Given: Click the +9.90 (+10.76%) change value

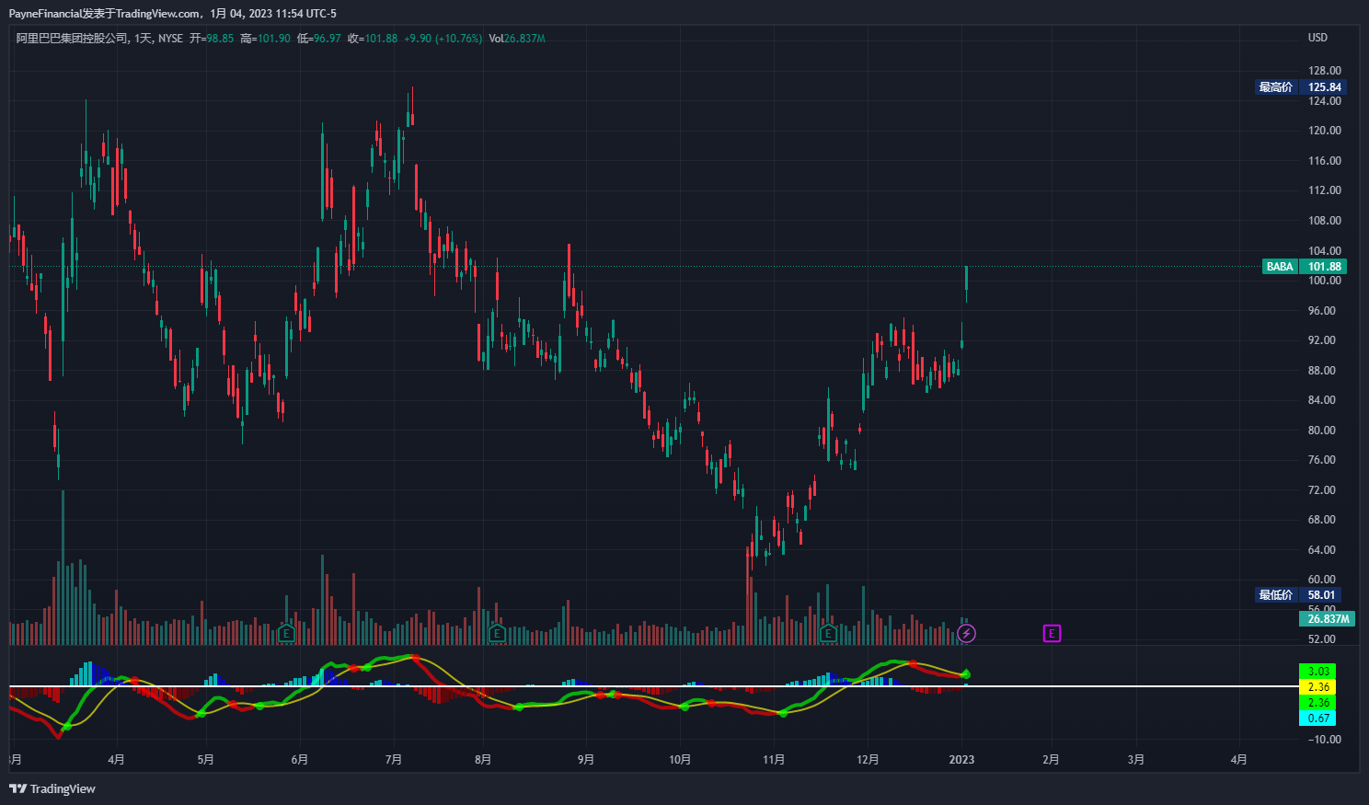Looking at the screenshot, I should 443,39.
